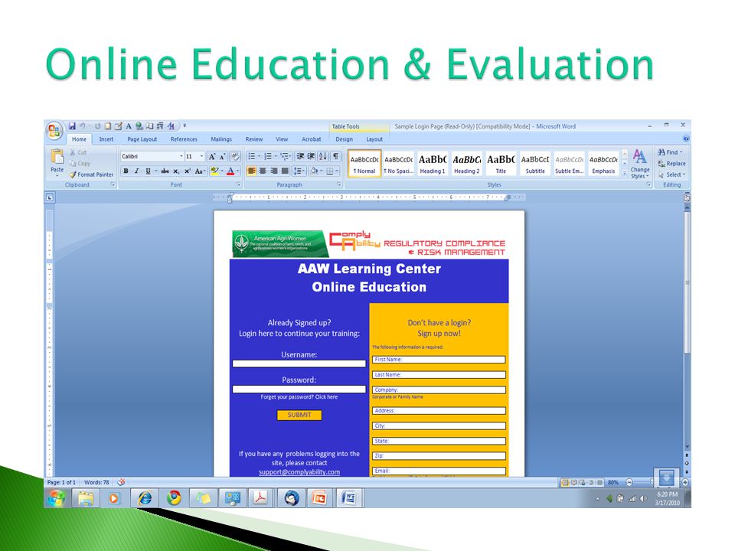This screenshot has width=735, height=551.
Task: Align text left
Action: (252, 171)
